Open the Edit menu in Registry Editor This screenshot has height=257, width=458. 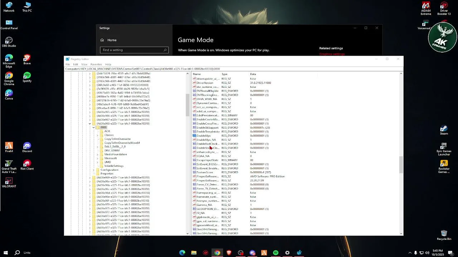tap(75, 64)
